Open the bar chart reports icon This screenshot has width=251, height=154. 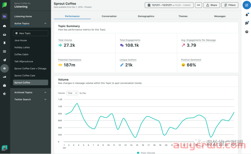5,77
